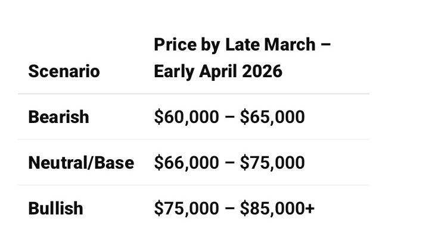Click the $85,000+ value

point(277,208)
